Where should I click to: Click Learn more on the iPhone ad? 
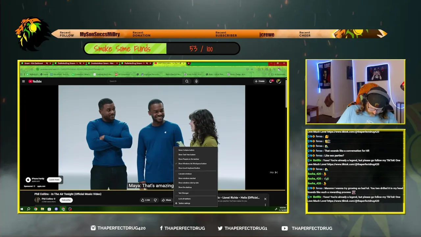[x=54, y=180]
